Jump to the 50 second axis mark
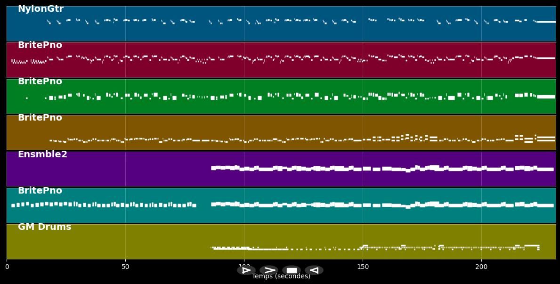This screenshot has height=284, width=560. click(125, 267)
